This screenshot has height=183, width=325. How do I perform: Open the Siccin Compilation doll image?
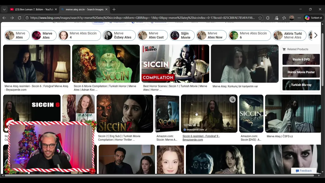(x=175, y=64)
